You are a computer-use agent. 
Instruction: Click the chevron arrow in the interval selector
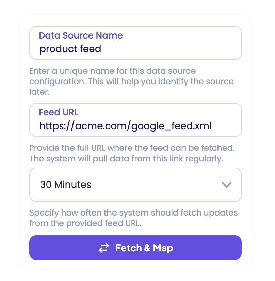(x=226, y=185)
